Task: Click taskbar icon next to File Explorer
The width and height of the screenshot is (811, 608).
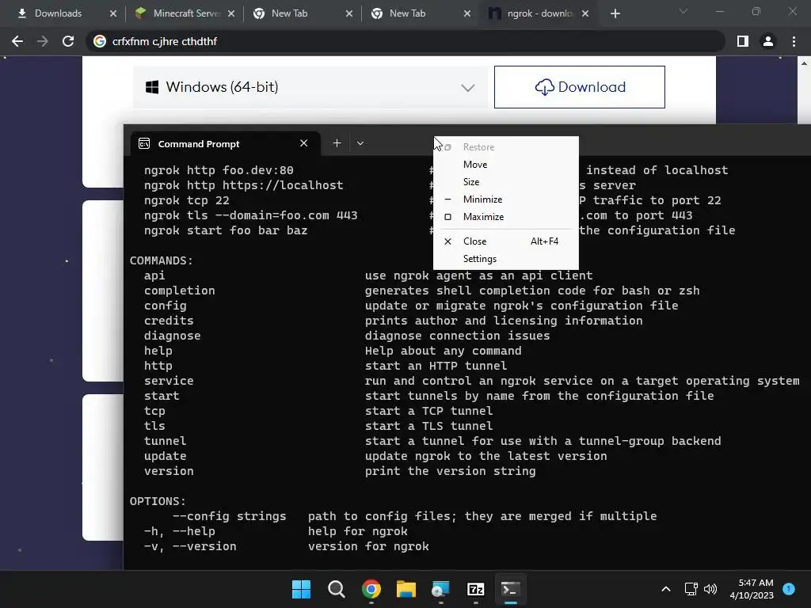Action: [x=440, y=589]
